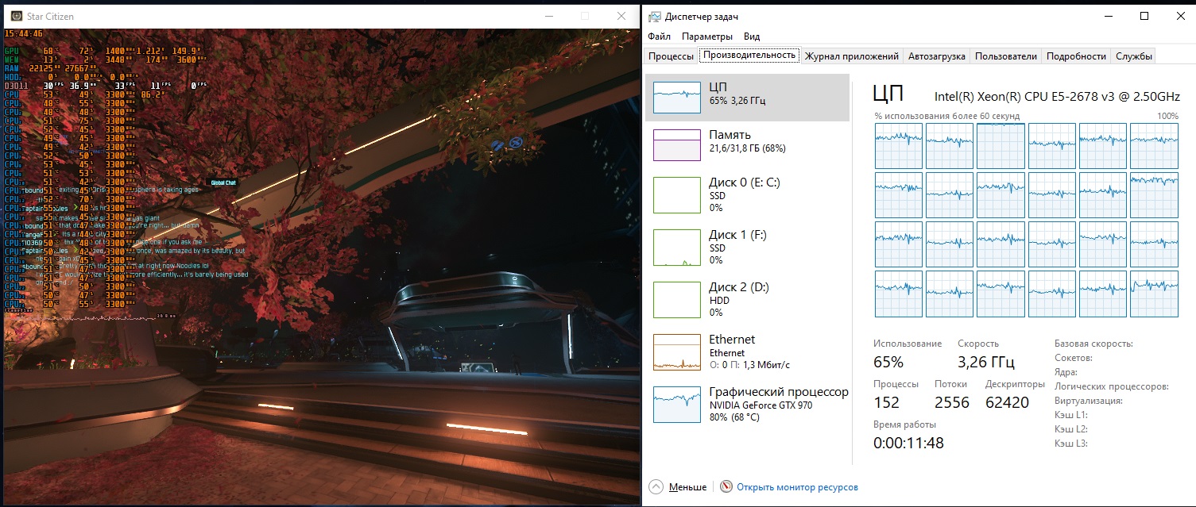Click the Task Manager title bar icon
The image size is (1196, 507).
(x=654, y=16)
